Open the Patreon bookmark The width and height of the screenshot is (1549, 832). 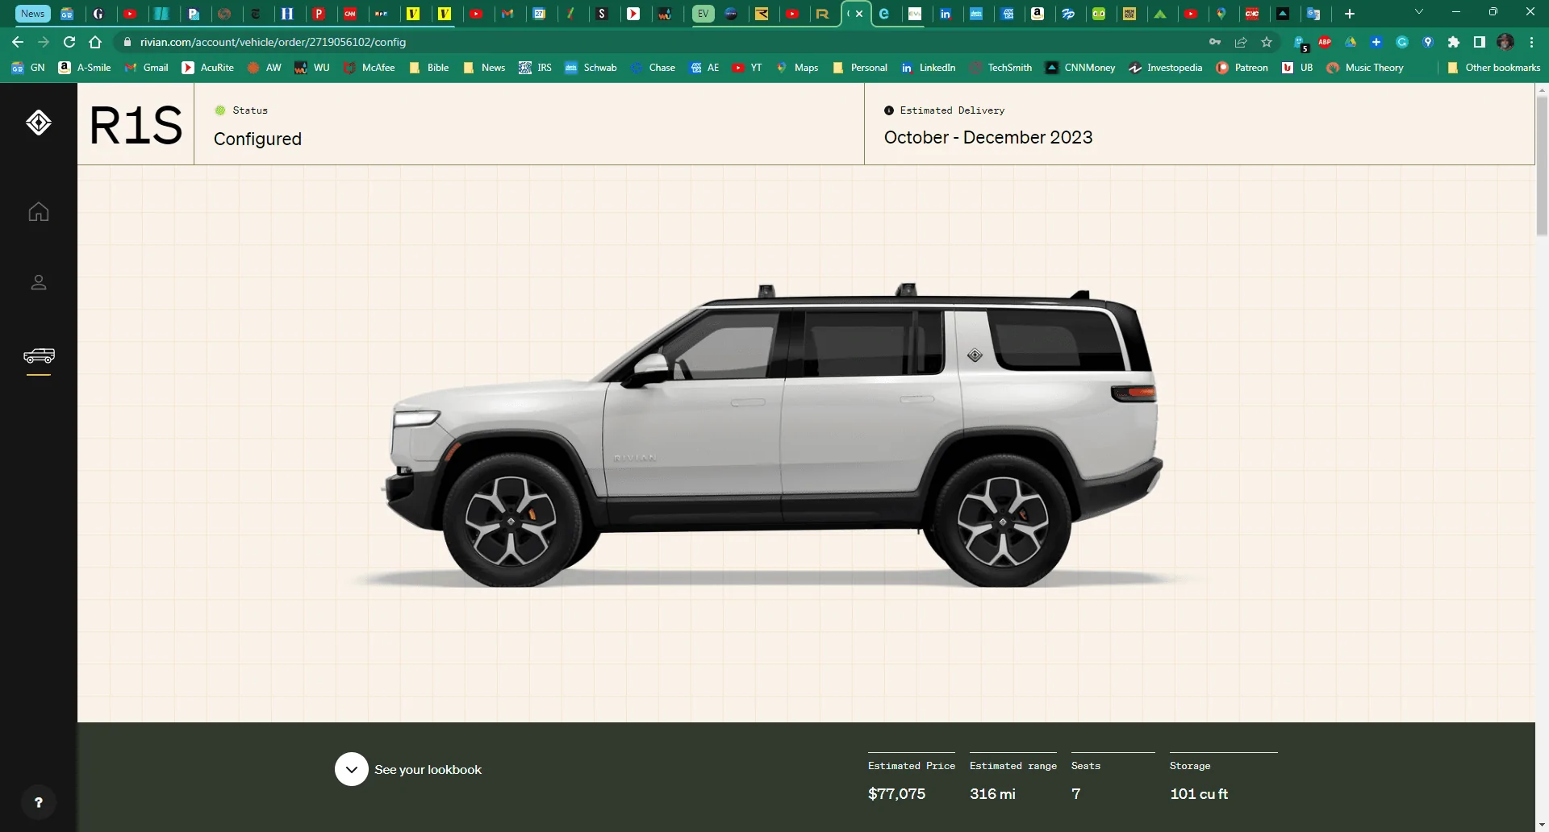coord(1242,68)
